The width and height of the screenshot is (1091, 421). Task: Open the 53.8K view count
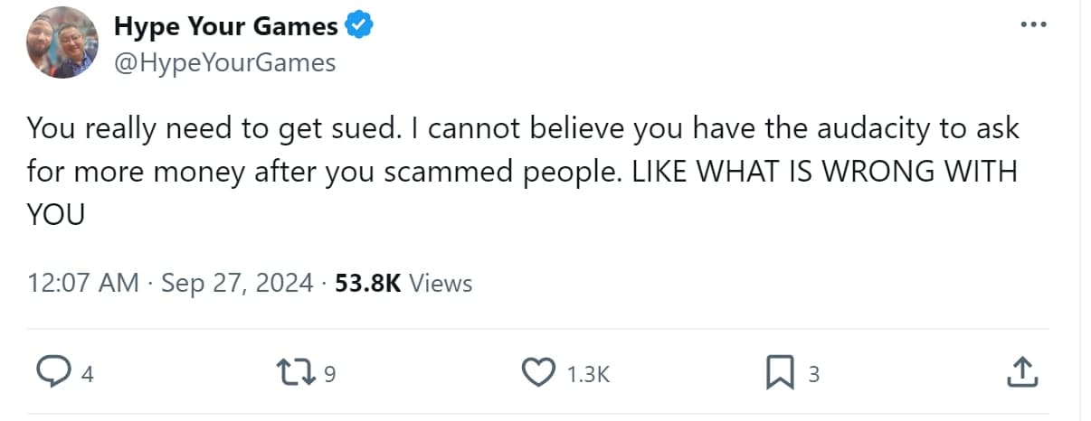368,283
